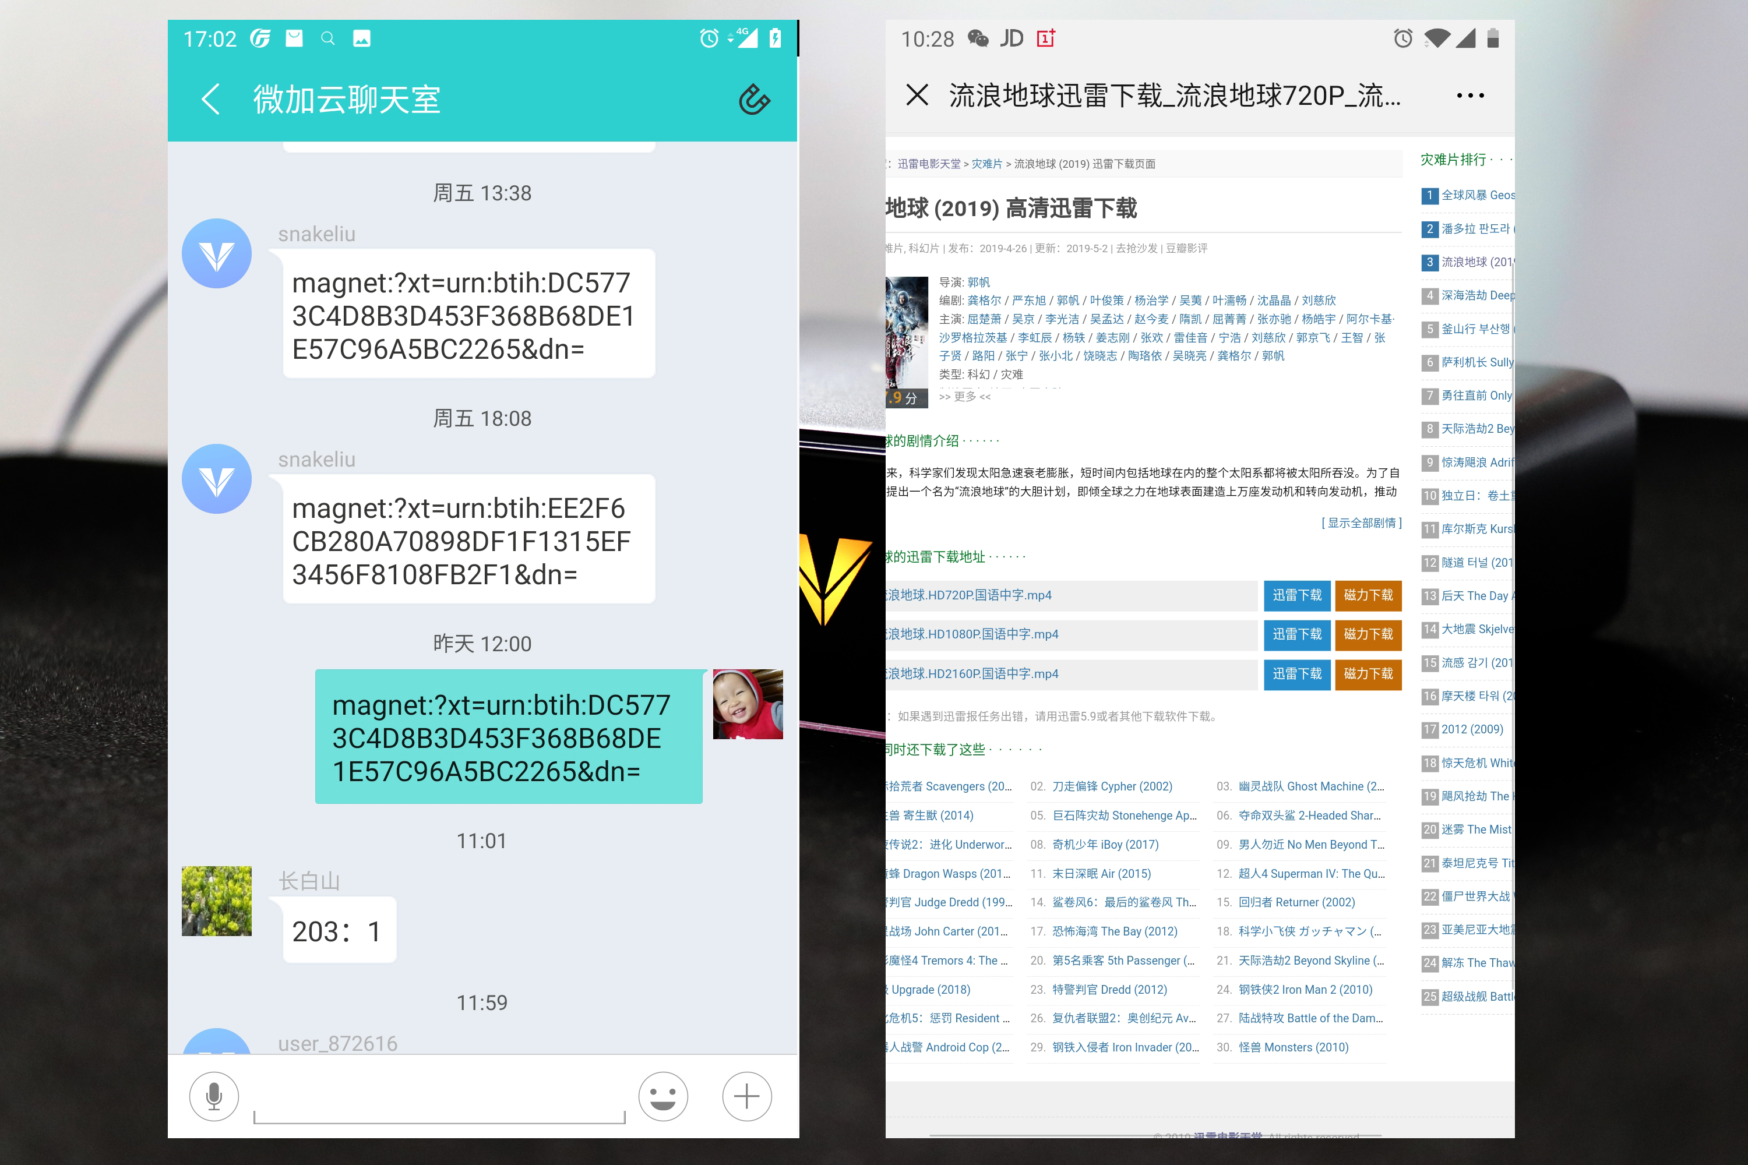Open 巨石阵灾劫 Stonehenge link

tap(1125, 816)
